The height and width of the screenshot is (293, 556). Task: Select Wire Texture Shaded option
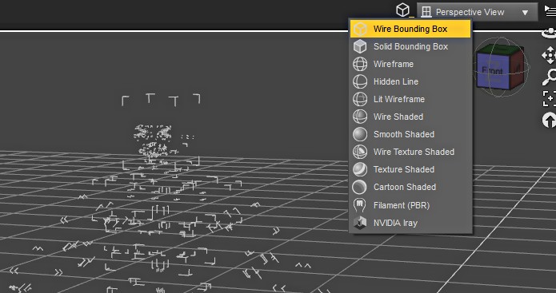pyautogui.click(x=410, y=152)
